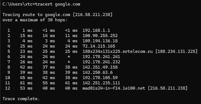Click the 61 ms latency on hop 11
201x104 pixels.
[26, 83]
